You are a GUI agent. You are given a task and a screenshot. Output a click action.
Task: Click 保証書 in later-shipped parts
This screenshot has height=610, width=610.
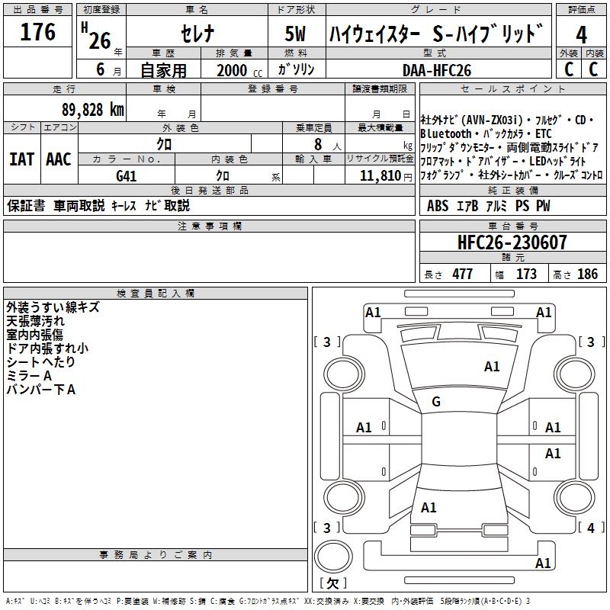pyautogui.click(x=26, y=205)
